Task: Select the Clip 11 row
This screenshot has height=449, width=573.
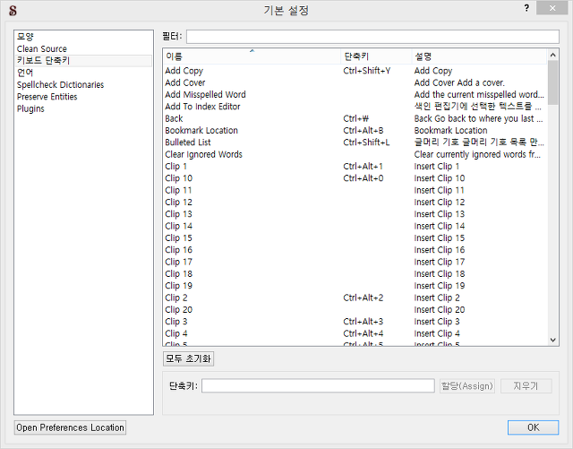Action: click(355, 190)
